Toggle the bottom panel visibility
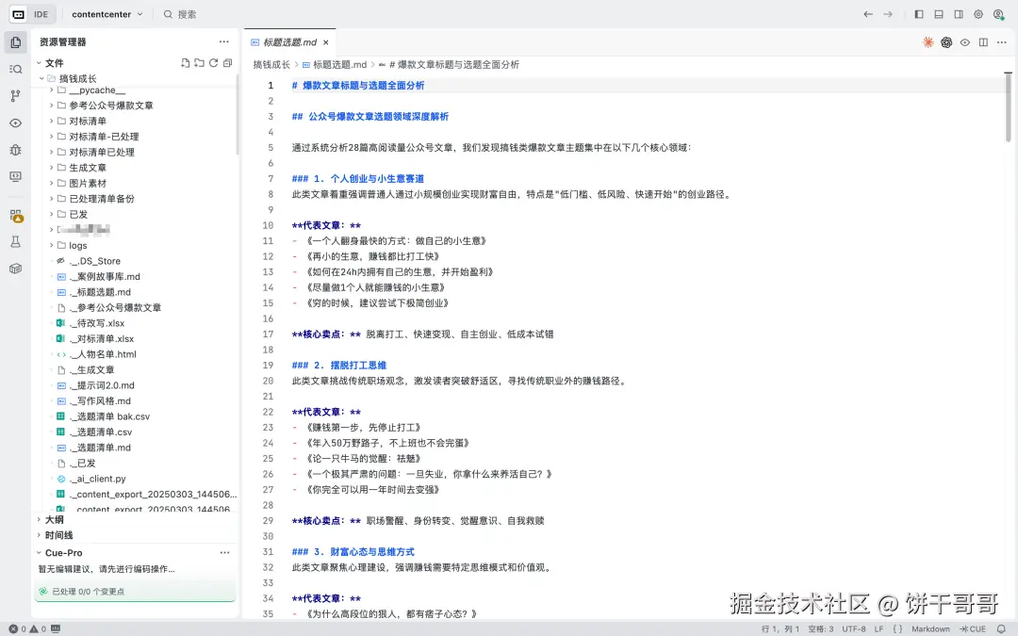 pos(939,14)
